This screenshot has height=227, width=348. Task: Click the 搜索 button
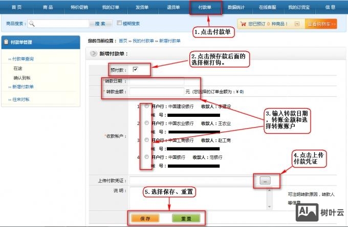coord(100,24)
